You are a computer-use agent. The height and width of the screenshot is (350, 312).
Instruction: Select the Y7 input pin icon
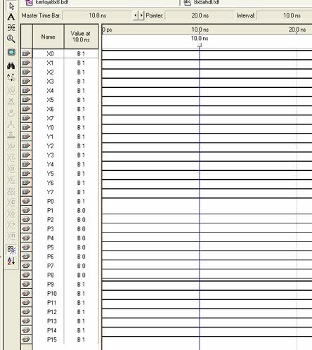click(x=26, y=192)
